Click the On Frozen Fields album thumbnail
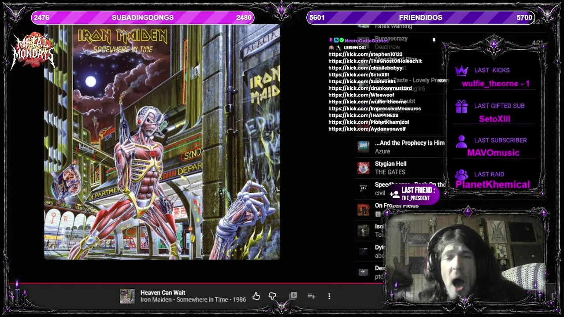 click(x=363, y=209)
